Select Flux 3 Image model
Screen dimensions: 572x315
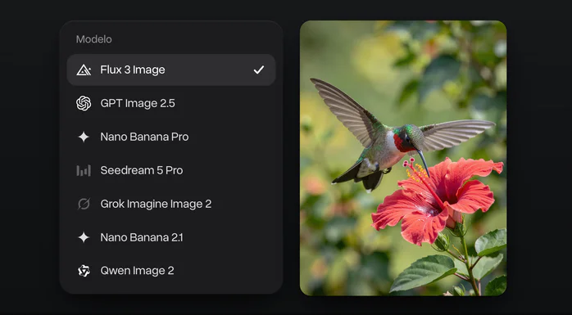[x=171, y=70]
